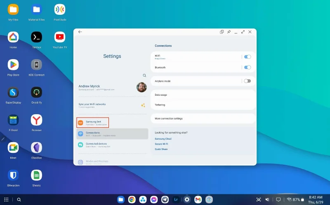
Task: Open the Obsidian app
Action: pyautogui.click(x=36, y=147)
